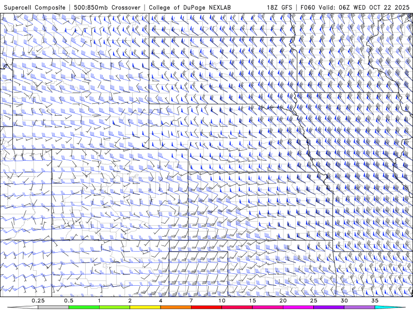Click the red color bar segment between 7 and 10
413x310 pixels.
tap(206, 307)
